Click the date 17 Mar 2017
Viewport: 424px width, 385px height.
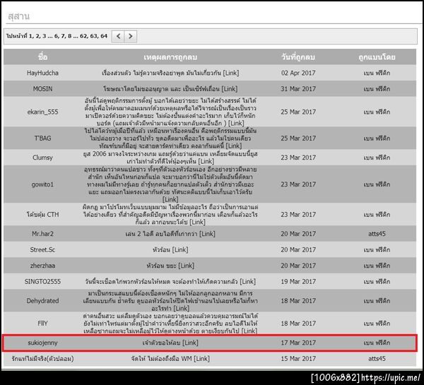pyautogui.click(x=298, y=343)
